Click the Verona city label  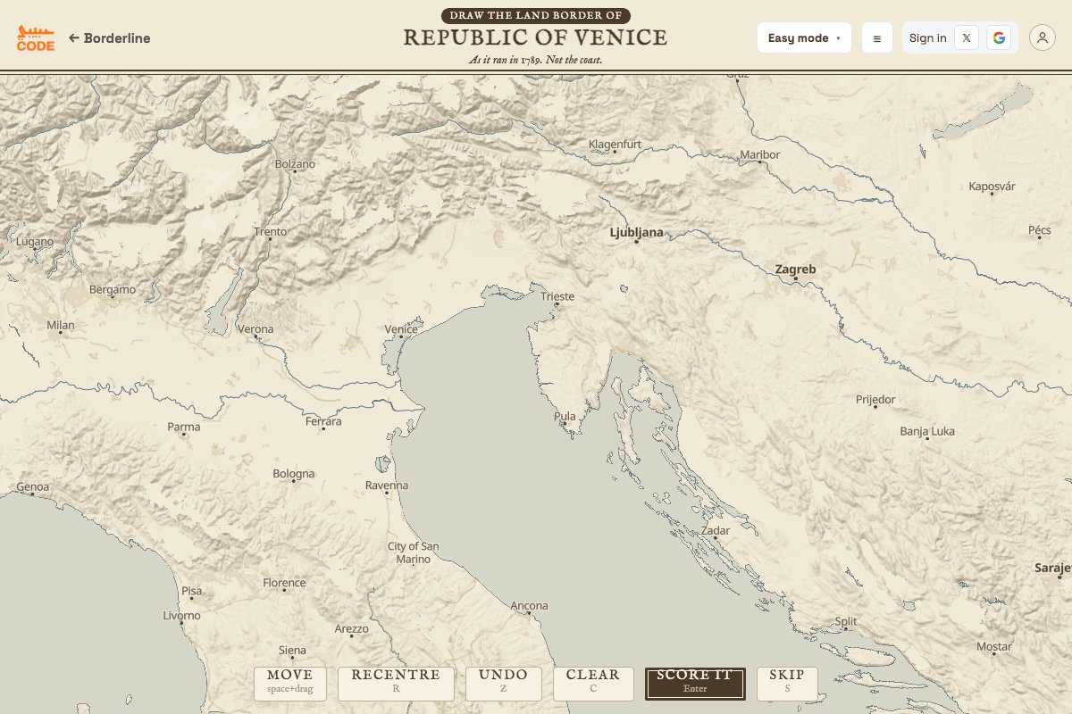pos(255,329)
